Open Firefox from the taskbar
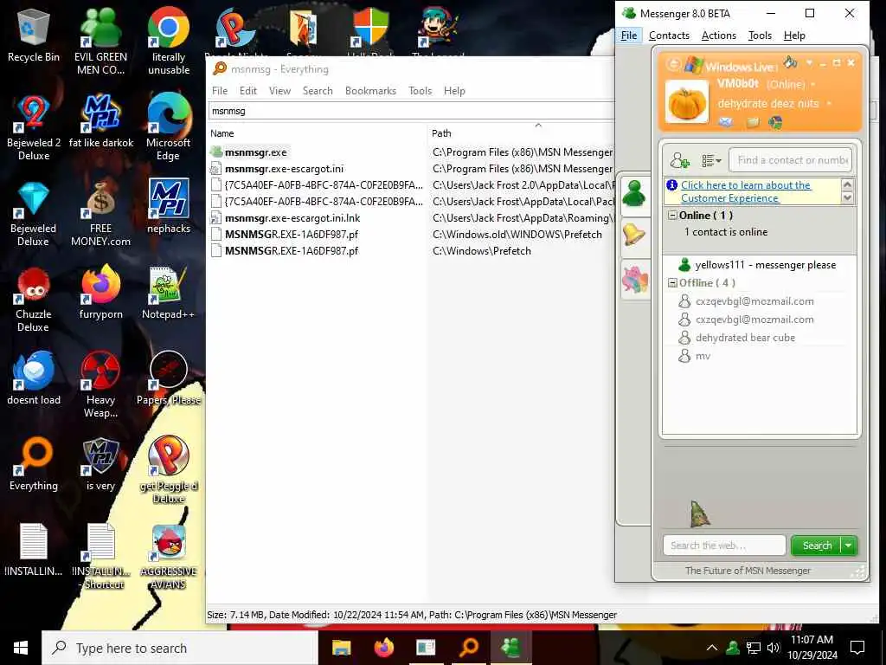The height and width of the screenshot is (665, 886). 383,648
